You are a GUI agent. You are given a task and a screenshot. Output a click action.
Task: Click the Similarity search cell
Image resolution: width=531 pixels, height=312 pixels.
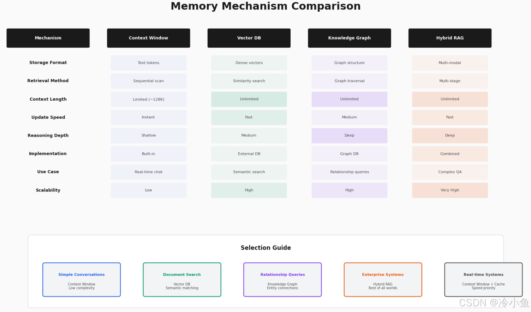(249, 81)
